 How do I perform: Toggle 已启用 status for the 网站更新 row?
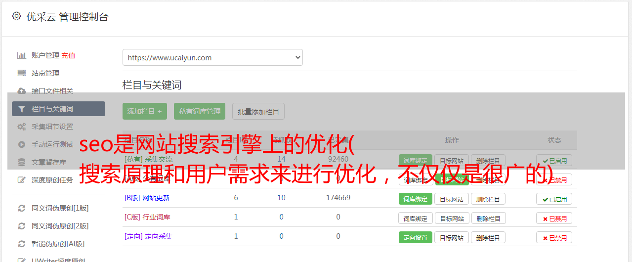pos(554,199)
